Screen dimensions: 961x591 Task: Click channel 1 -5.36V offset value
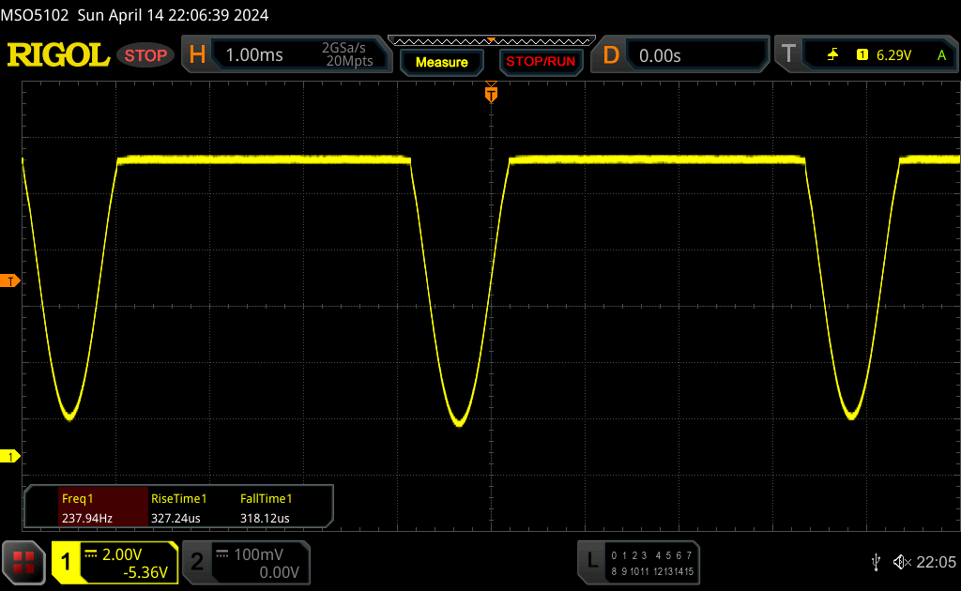145,572
